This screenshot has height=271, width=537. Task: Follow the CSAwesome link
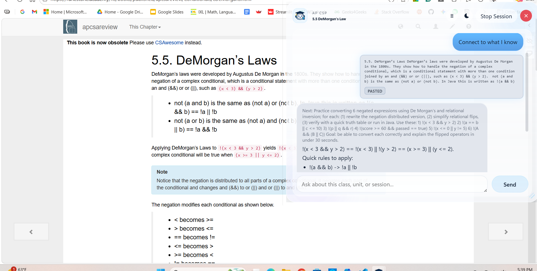pos(169,43)
